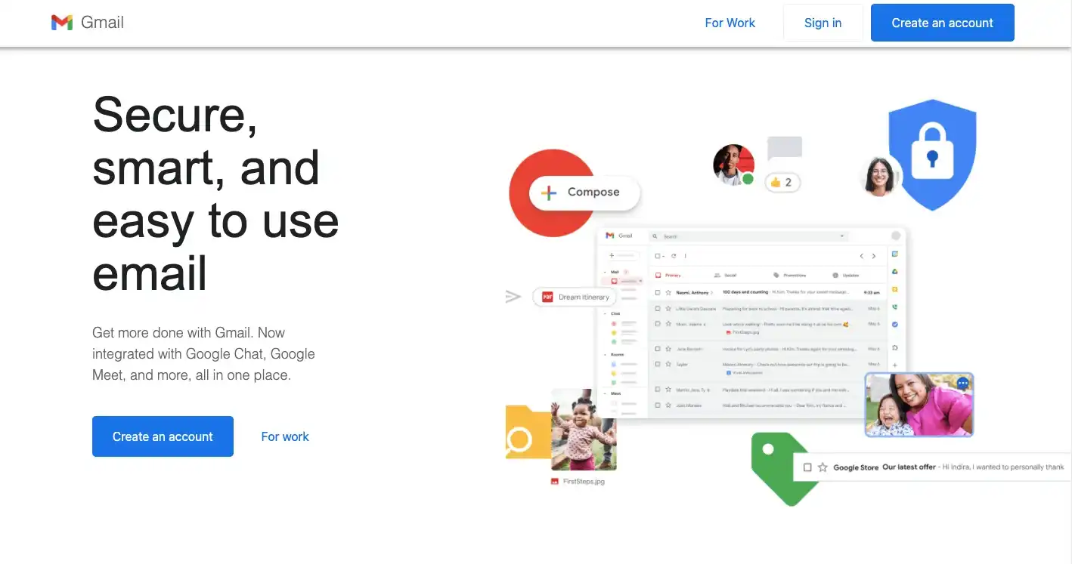Click the Gmail logo in the header
1072x564 pixels.
(x=87, y=23)
